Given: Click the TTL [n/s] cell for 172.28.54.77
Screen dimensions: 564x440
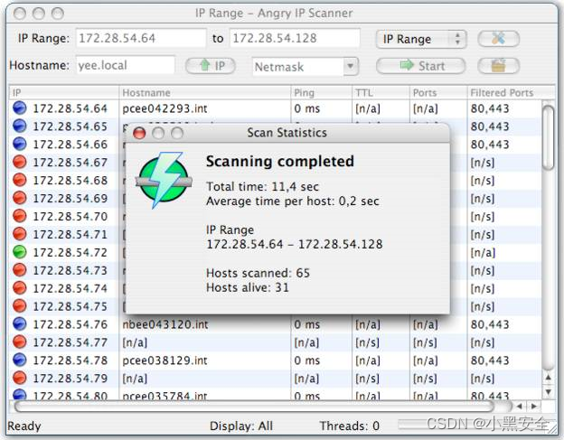Looking at the screenshot, I should coord(367,342).
